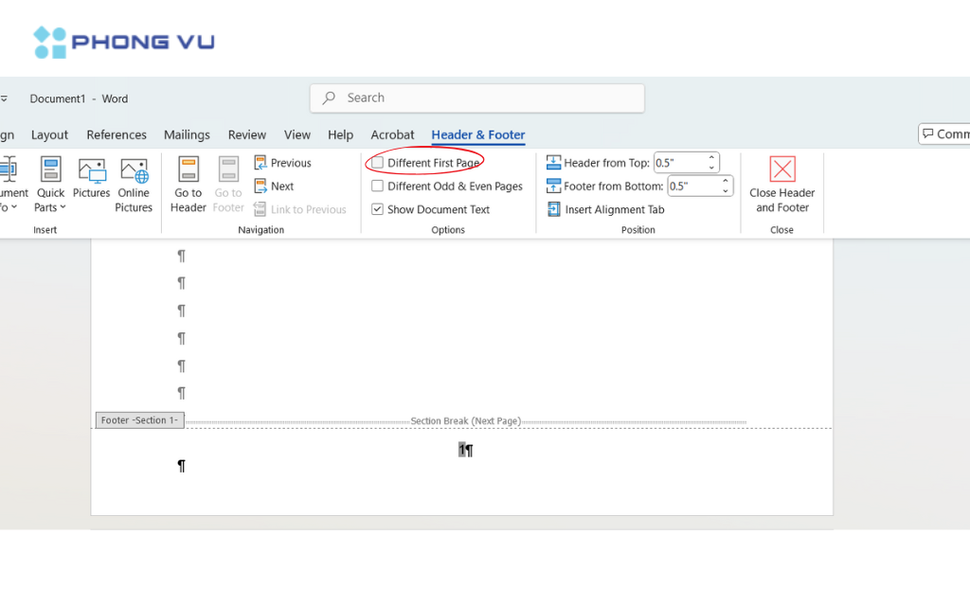Uncheck Show Document Text
The height and width of the screenshot is (606, 970).
click(x=375, y=209)
